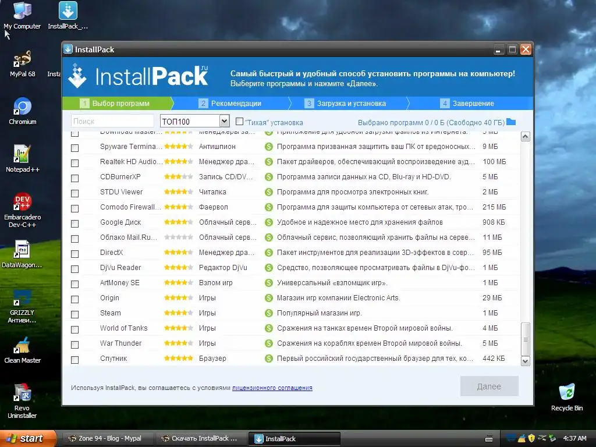Go to the Рекомендации step tab

pos(230,104)
